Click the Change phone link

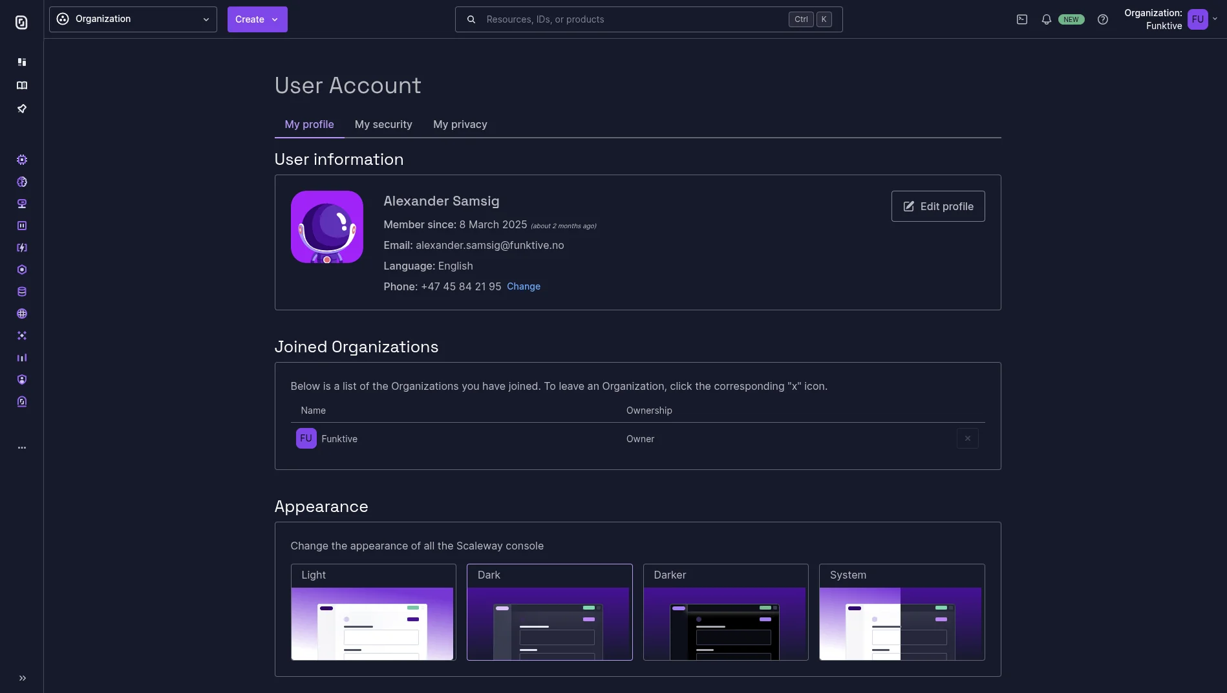pyautogui.click(x=524, y=286)
